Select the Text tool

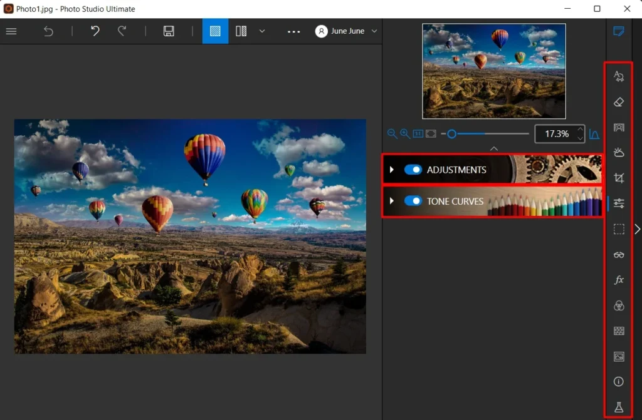click(618, 76)
